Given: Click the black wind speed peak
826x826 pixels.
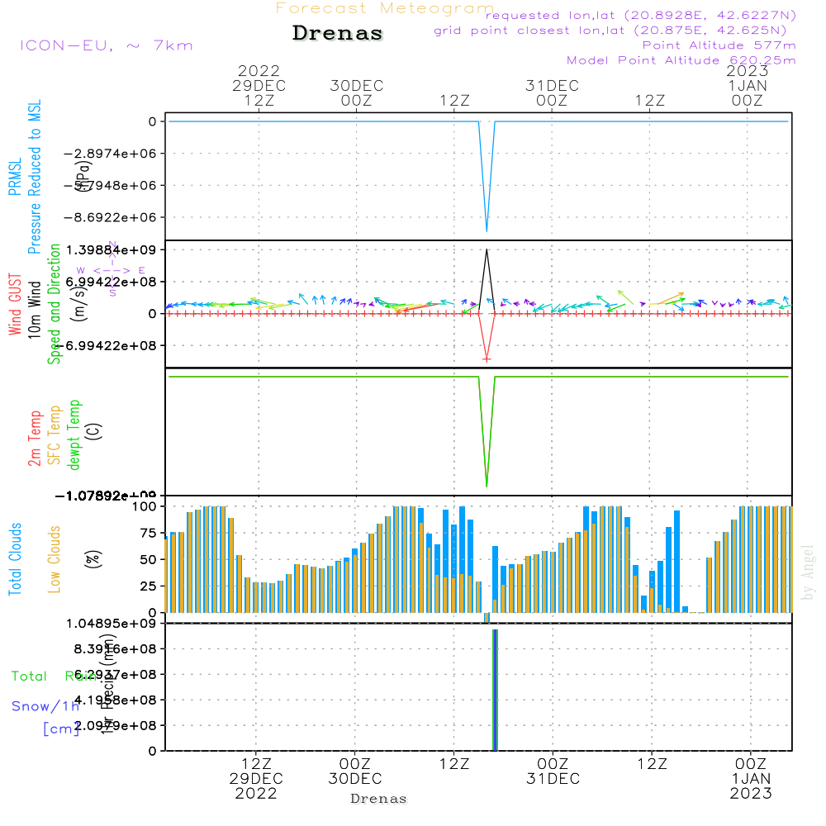Looking at the screenshot, I should pos(487,250).
